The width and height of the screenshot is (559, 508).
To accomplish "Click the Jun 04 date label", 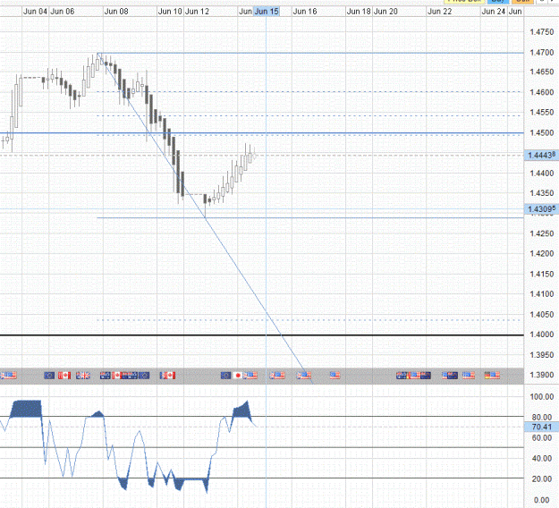I will [x=35, y=12].
